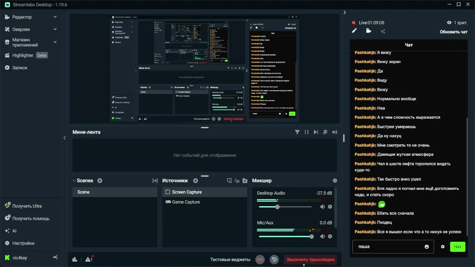Toggle the replay buffer button
475x267 pixels.
(x=274, y=260)
